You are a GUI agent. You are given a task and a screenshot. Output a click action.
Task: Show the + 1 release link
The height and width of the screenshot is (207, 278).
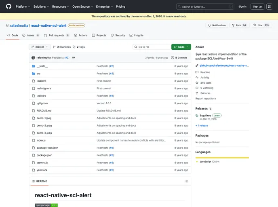point(202,126)
